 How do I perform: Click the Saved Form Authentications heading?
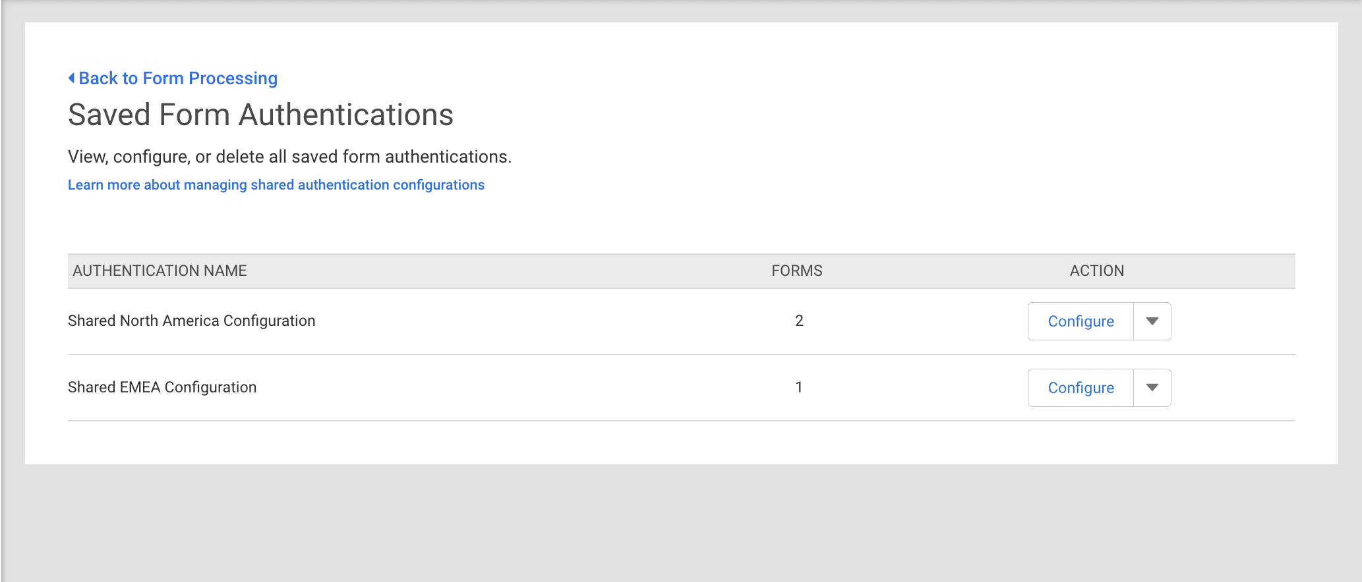click(x=260, y=115)
